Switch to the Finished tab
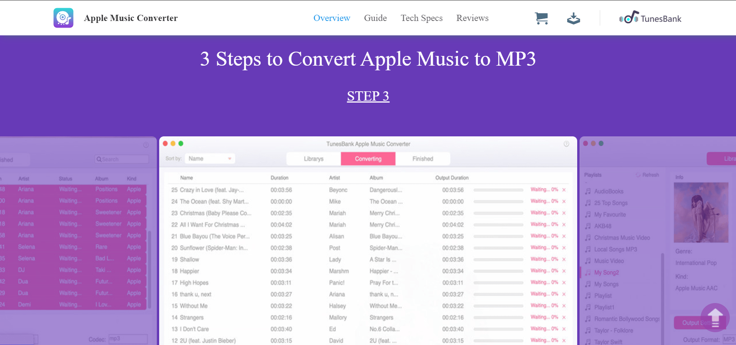Viewport: 736px width, 345px height. (x=423, y=159)
